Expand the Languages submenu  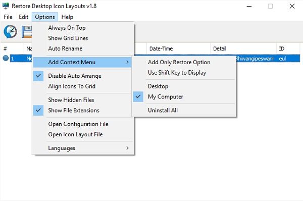[x=83, y=148]
